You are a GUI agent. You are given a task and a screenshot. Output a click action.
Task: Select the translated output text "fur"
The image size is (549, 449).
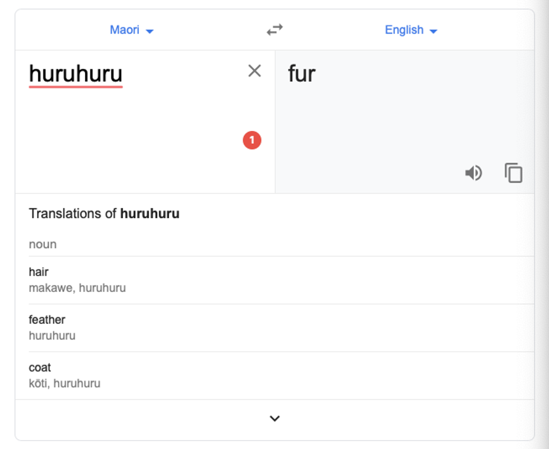pyautogui.click(x=302, y=74)
